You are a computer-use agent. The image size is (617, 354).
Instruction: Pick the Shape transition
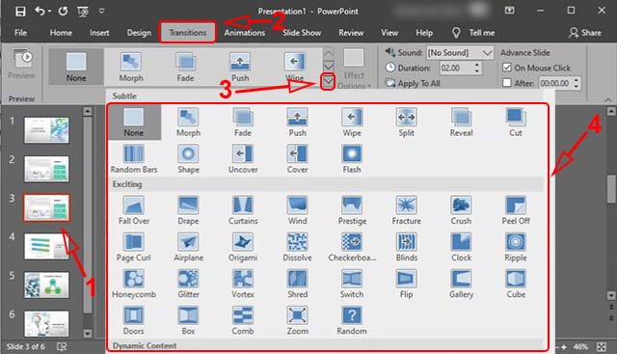click(x=188, y=159)
